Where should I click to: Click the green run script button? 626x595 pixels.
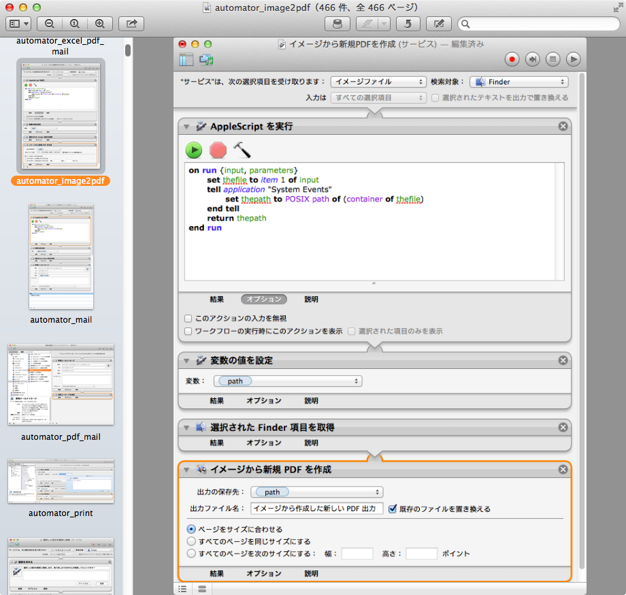point(195,150)
